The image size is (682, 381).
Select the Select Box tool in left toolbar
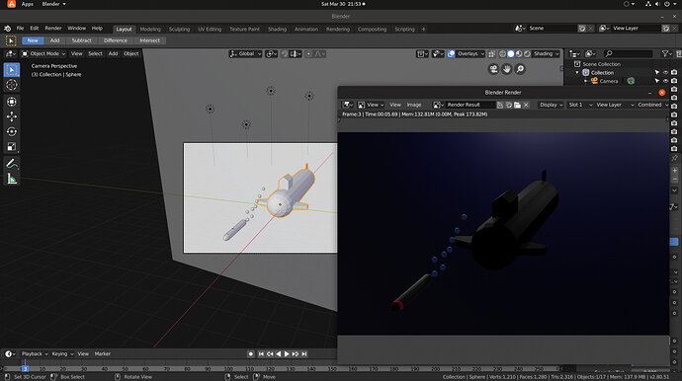(x=12, y=70)
